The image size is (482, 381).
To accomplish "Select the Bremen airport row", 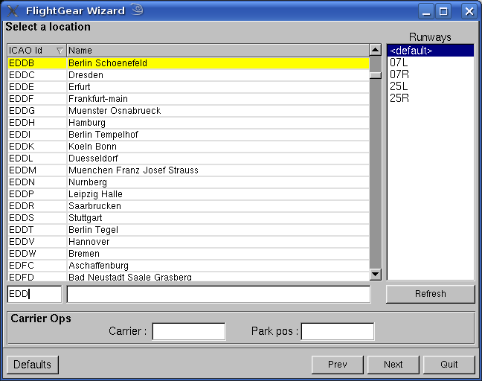I will point(188,254).
